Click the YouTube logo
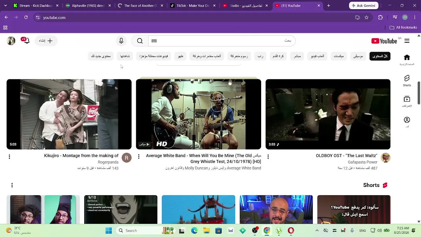The width and height of the screenshot is (421, 237). tap(384, 41)
